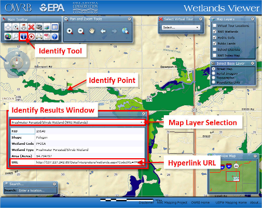Open the Select Virtual Tour dropdown
This screenshot has height=208, width=262.
click(181, 27)
